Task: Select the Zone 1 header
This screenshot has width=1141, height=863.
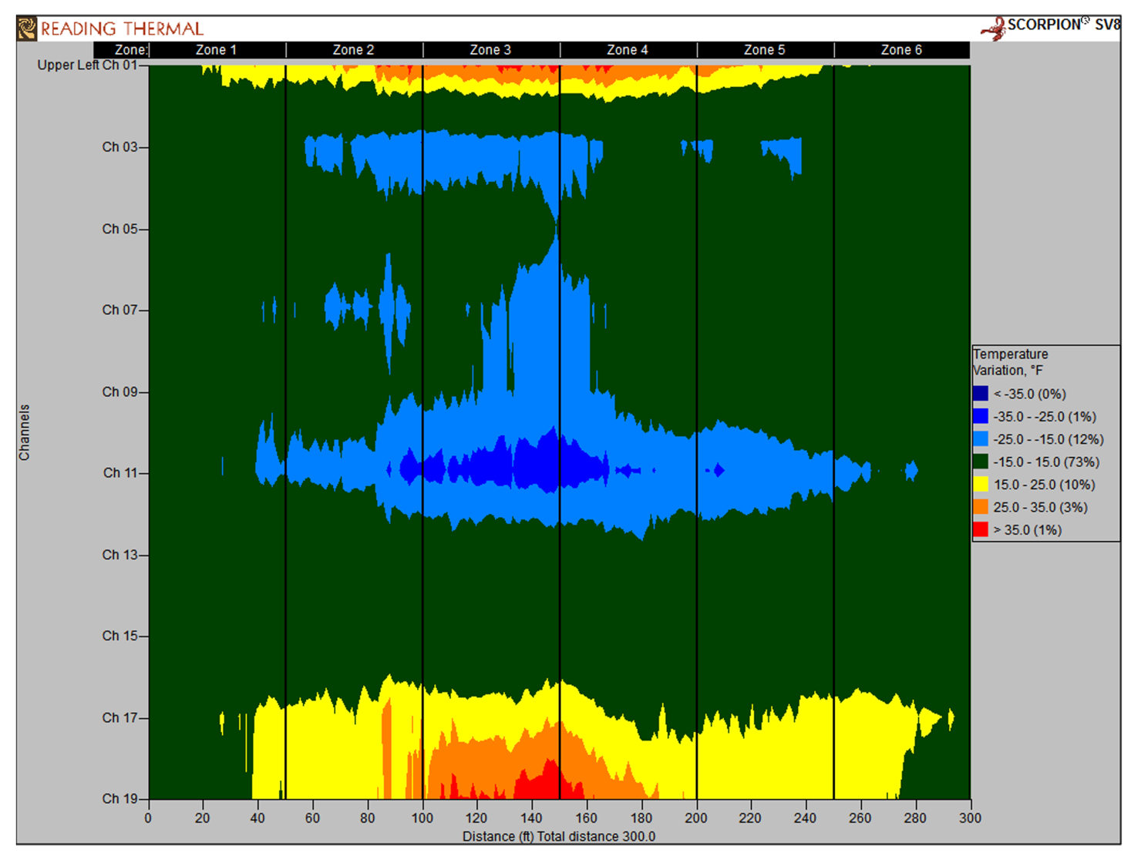Action: (216, 50)
